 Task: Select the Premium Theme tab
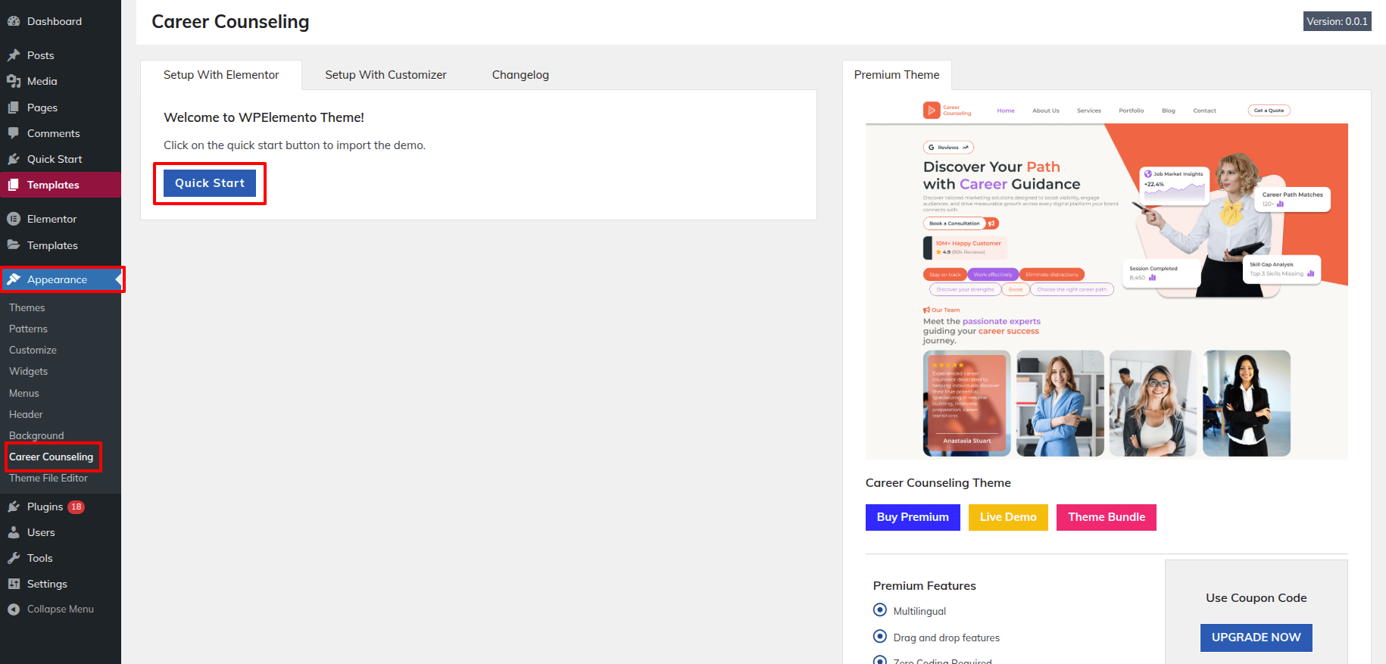coord(897,75)
